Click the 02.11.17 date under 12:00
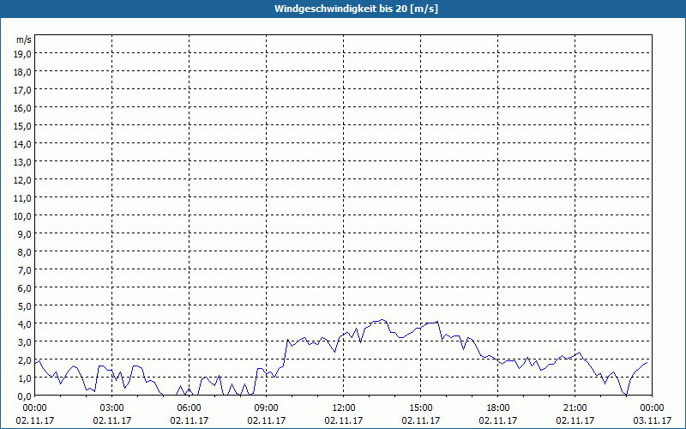 (344, 420)
